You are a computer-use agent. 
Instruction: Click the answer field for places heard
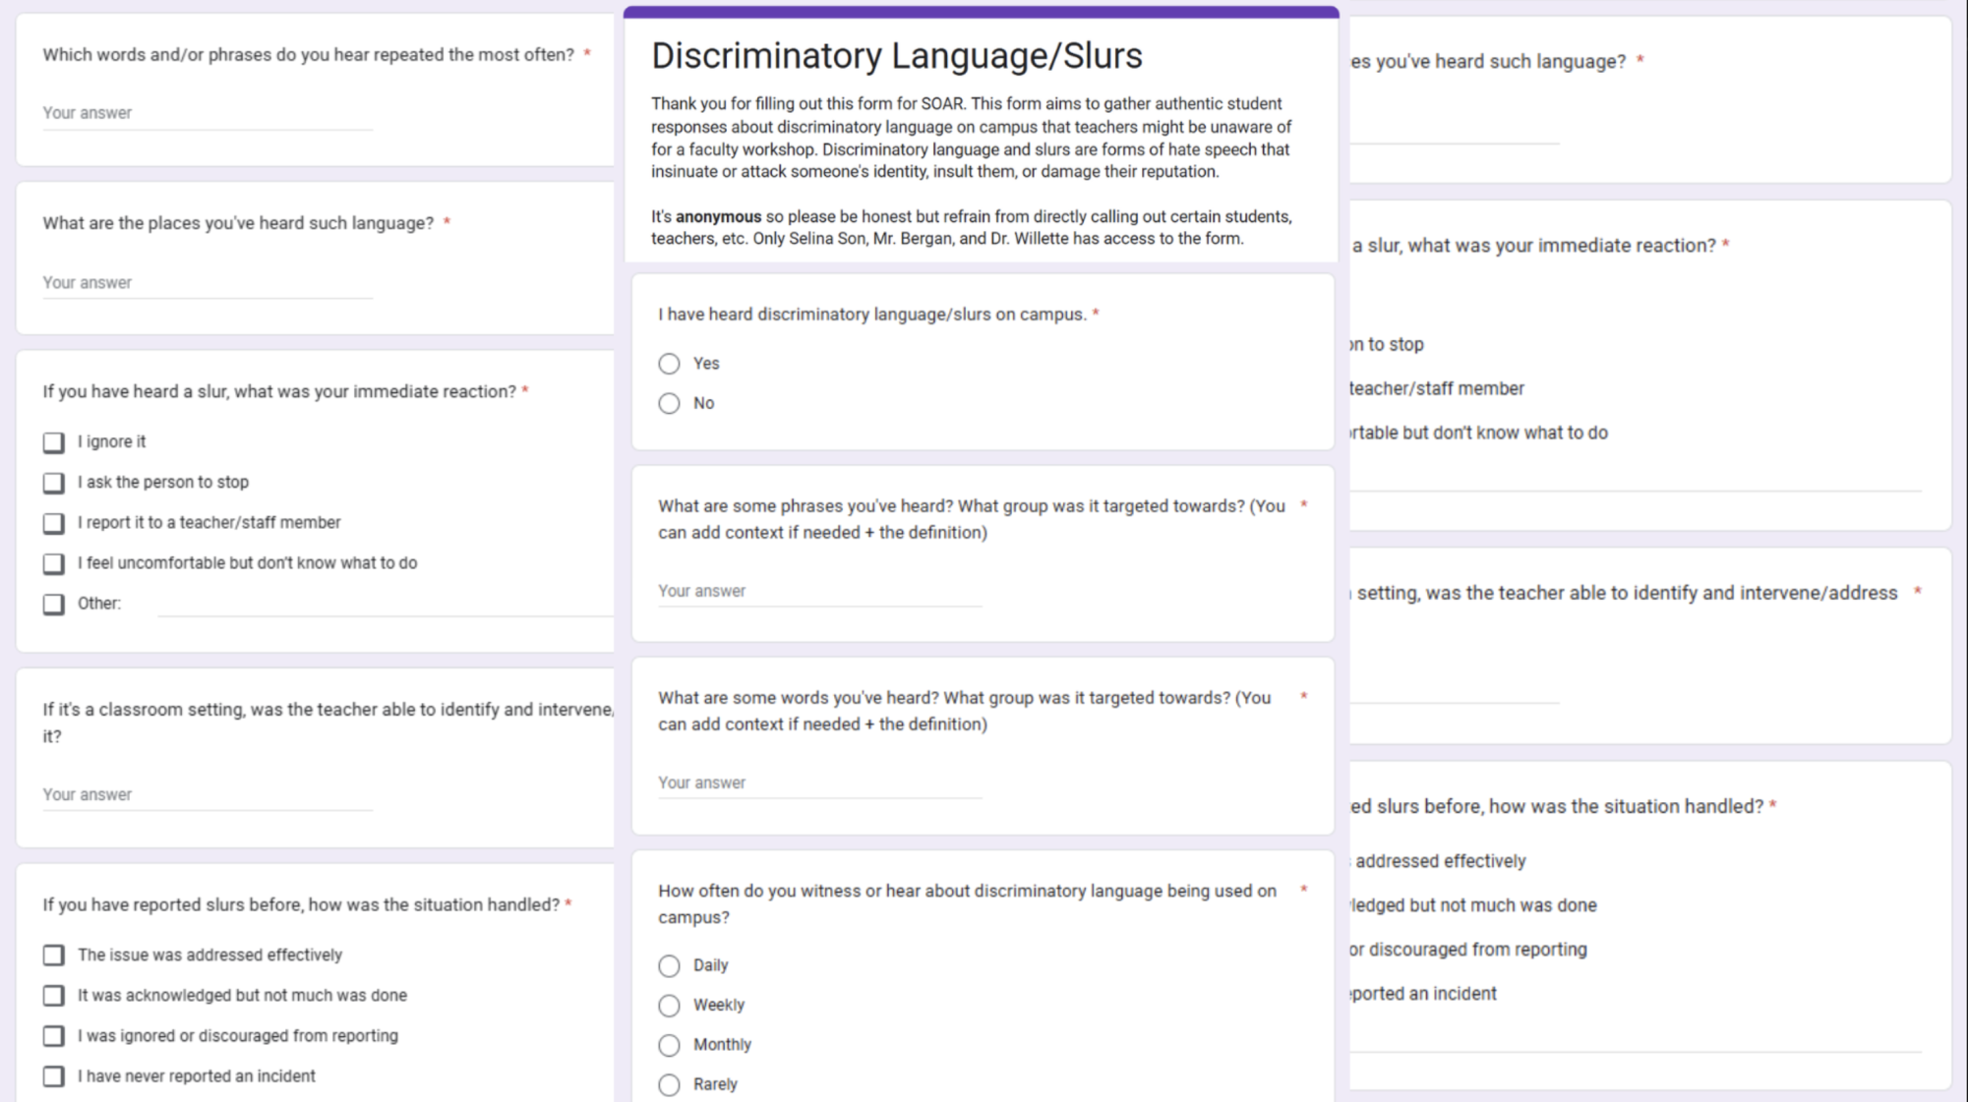(x=208, y=282)
